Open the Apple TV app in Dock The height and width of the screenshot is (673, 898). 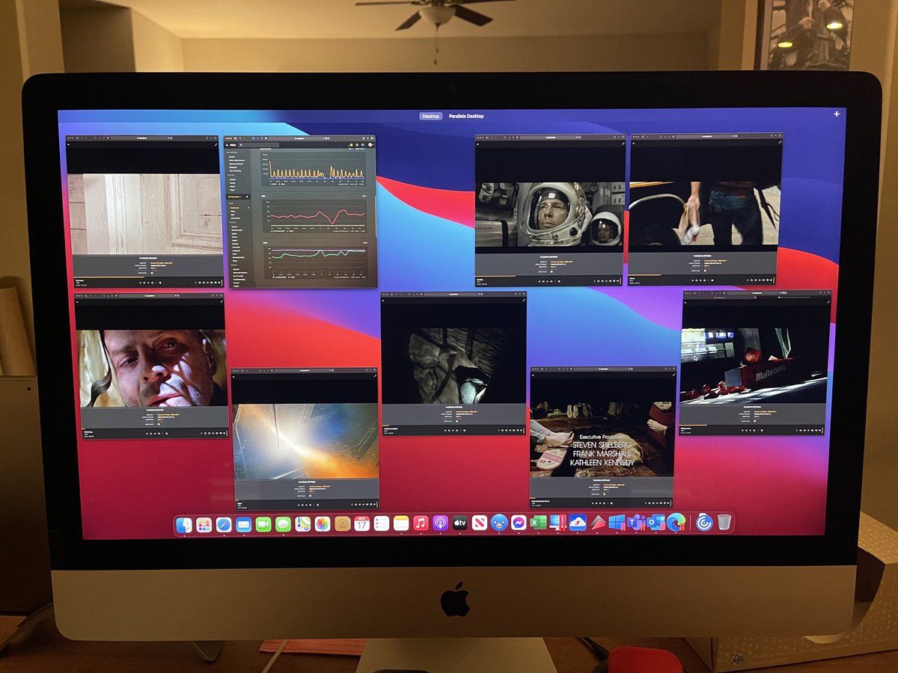[459, 523]
